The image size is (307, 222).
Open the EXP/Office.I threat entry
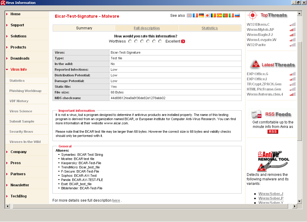click(257, 79)
